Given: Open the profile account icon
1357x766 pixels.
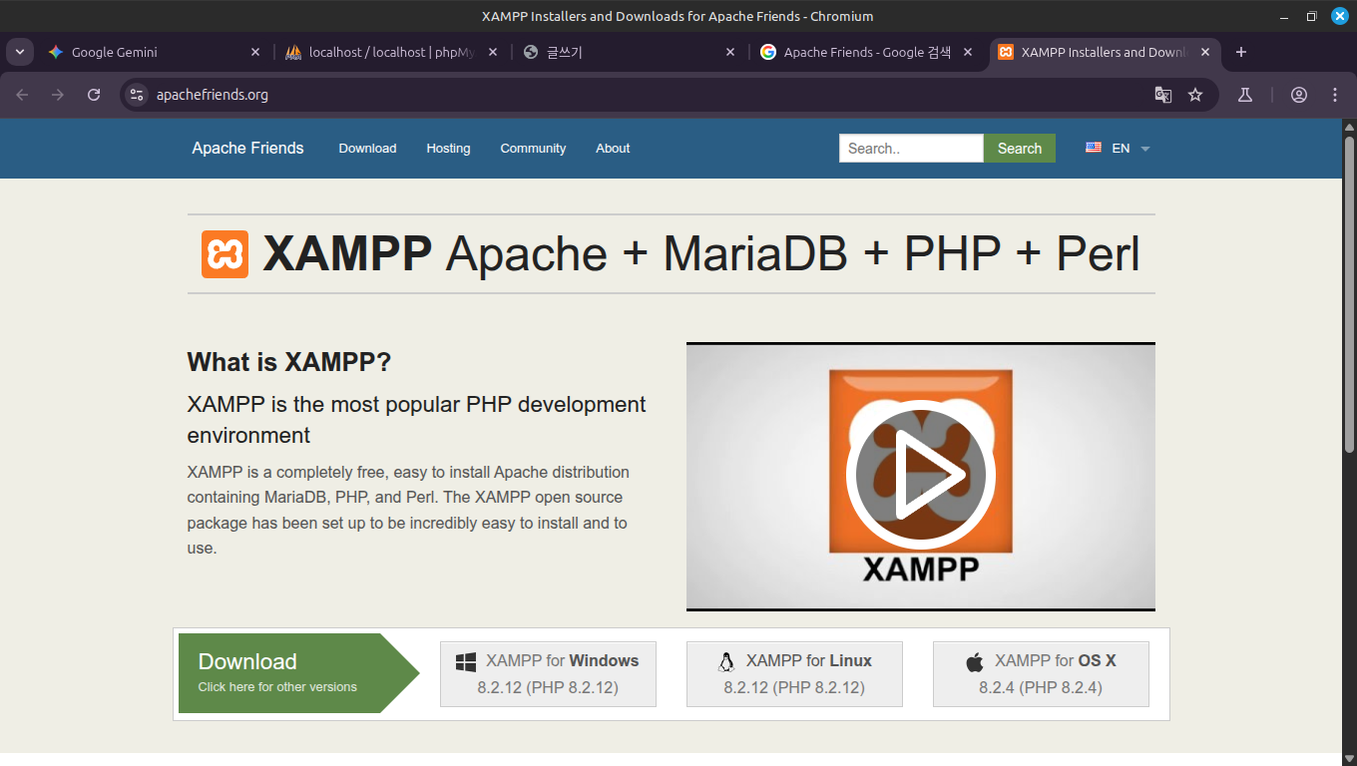Looking at the screenshot, I should tap(1299, 95).
